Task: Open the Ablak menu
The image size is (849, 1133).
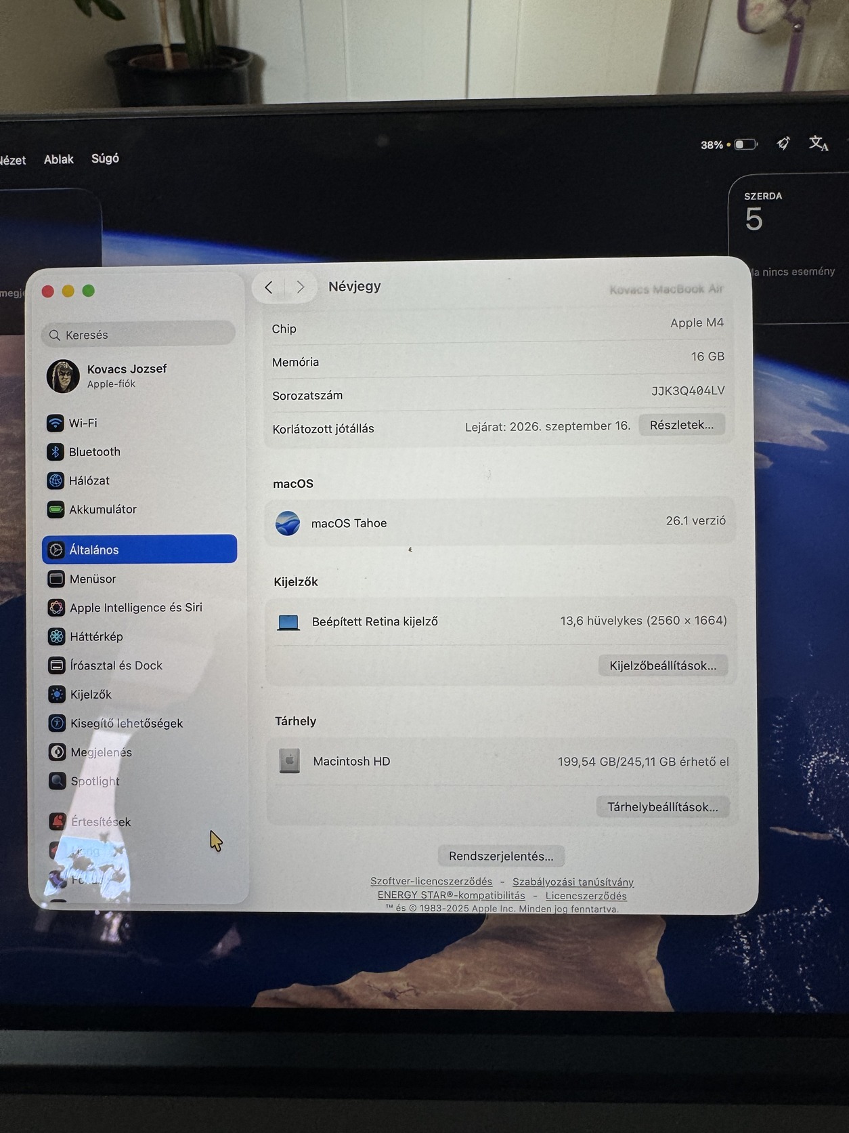Action: 59,159
